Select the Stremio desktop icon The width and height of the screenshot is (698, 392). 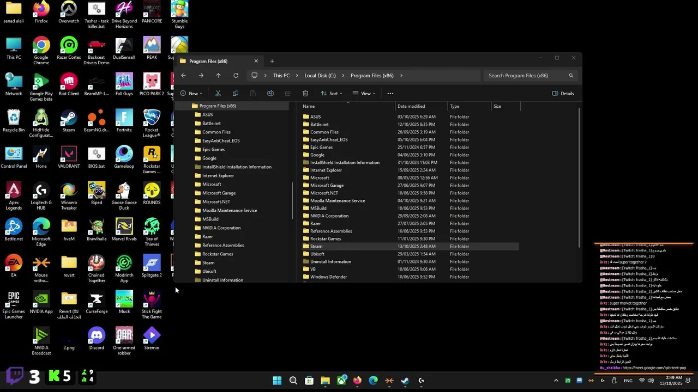152,339
